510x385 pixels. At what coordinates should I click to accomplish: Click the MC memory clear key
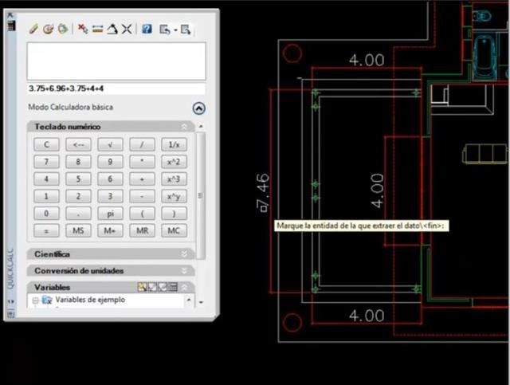[x=174, y=230]
